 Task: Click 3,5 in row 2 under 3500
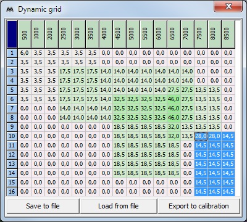point(93,62)
